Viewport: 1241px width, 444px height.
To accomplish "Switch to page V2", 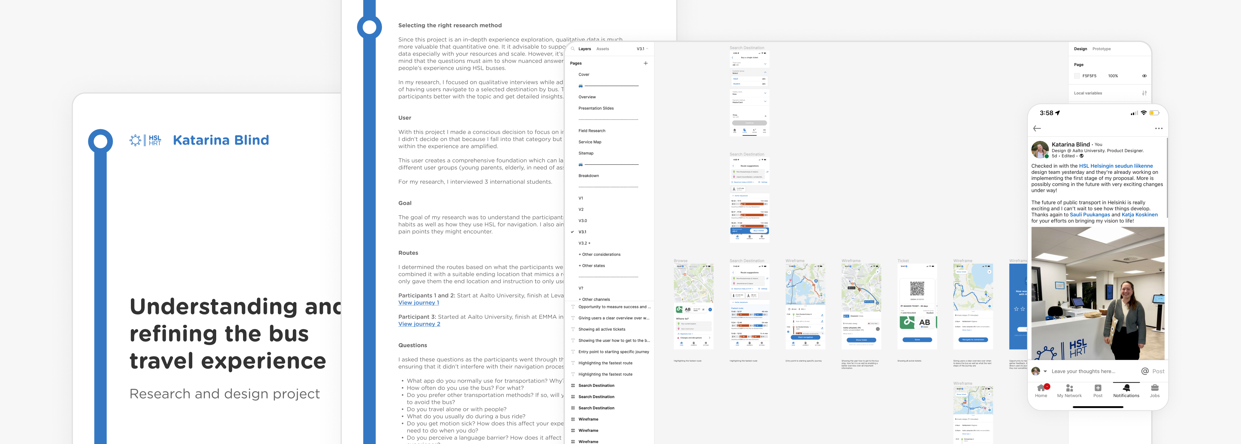I will (x=580, y=209).
